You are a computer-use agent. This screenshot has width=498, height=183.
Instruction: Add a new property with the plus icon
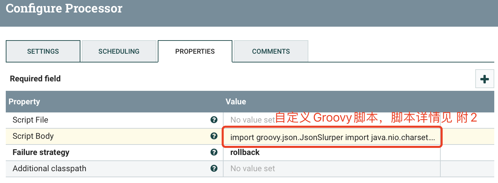point(484,79)
